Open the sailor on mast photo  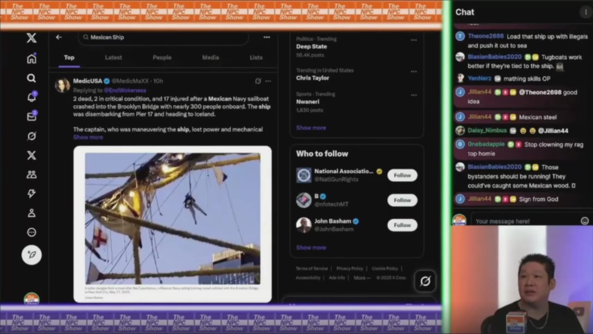pyautogui.click(x=172, y=218)
